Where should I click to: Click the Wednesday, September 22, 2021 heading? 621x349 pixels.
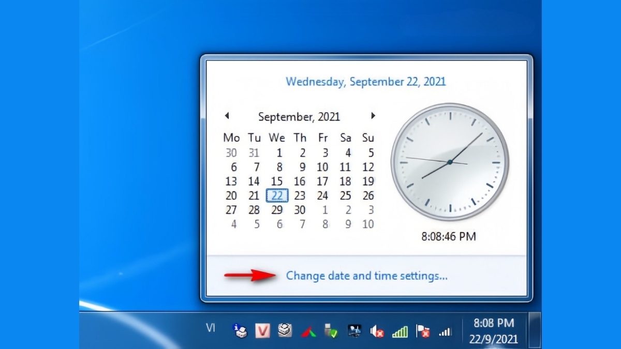(x=366, y=81)
